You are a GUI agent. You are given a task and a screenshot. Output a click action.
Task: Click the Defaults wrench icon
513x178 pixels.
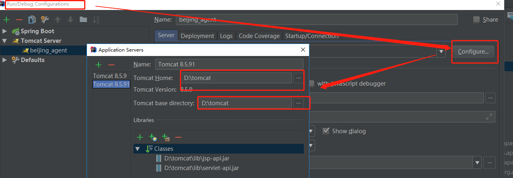15,60
